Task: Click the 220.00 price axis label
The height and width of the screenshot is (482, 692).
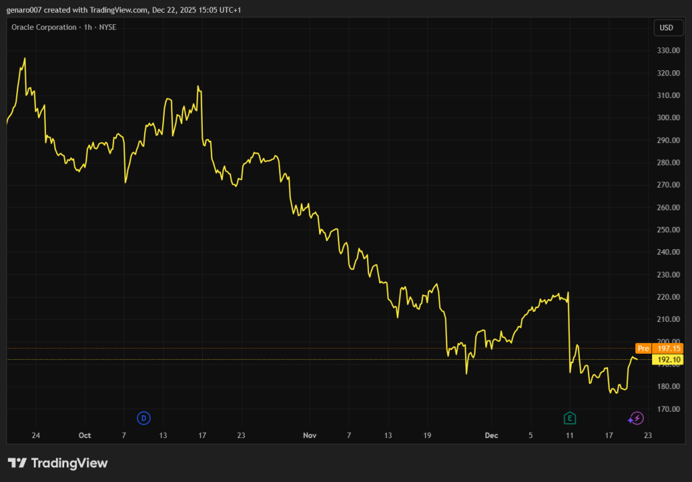Action: (667, 297)
